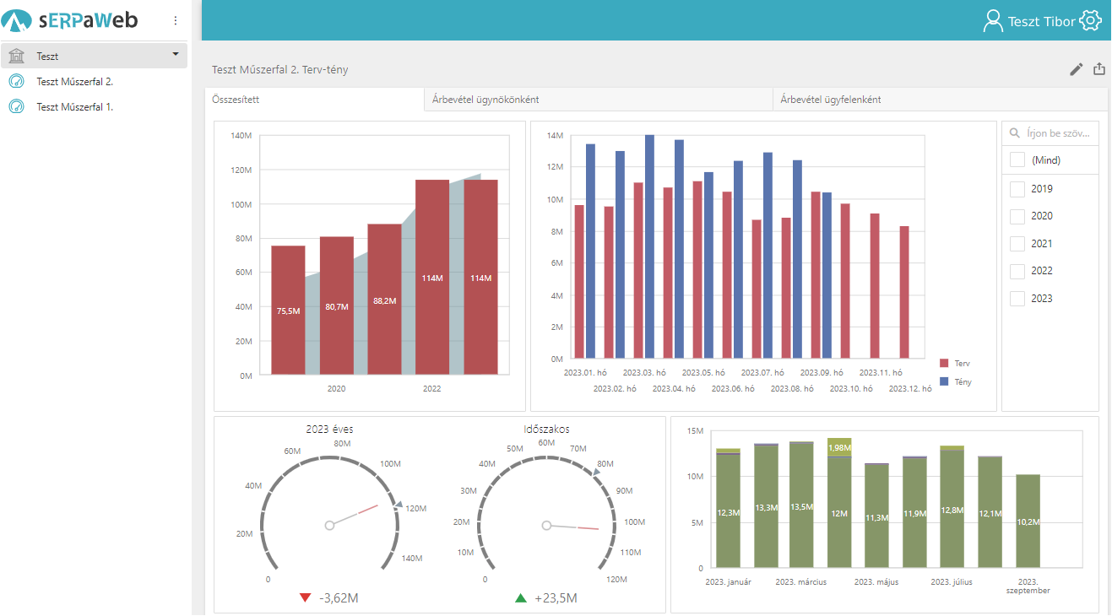
Task: Enable the (Mind) select-all checkbox
Action: (1017, 159)
